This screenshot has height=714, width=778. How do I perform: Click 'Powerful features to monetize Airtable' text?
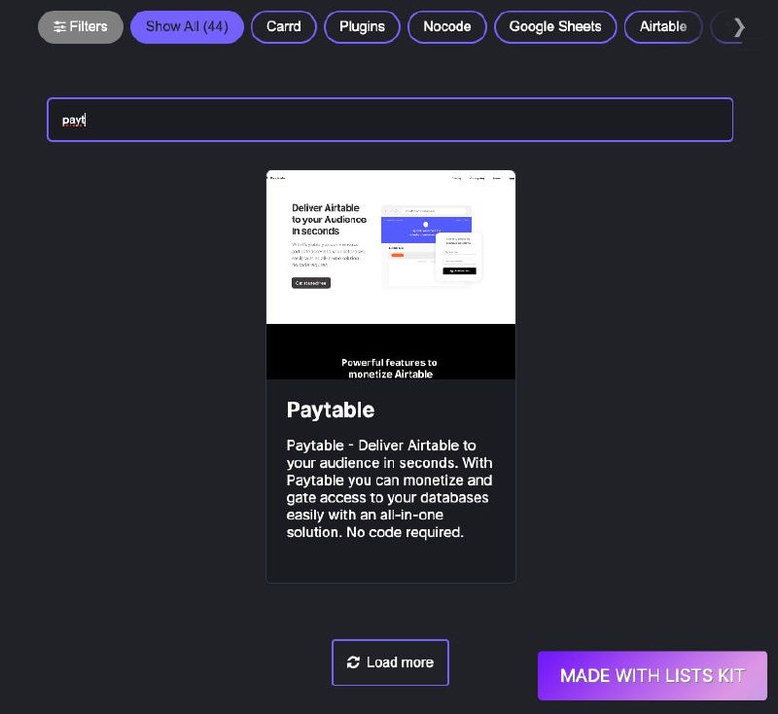(x=390, y=368)
